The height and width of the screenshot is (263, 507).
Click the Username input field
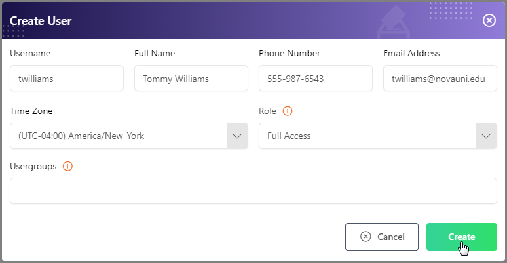[67, 78]
